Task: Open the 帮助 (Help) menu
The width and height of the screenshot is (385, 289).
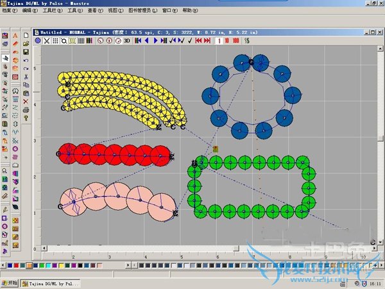Action: point(190,10)
